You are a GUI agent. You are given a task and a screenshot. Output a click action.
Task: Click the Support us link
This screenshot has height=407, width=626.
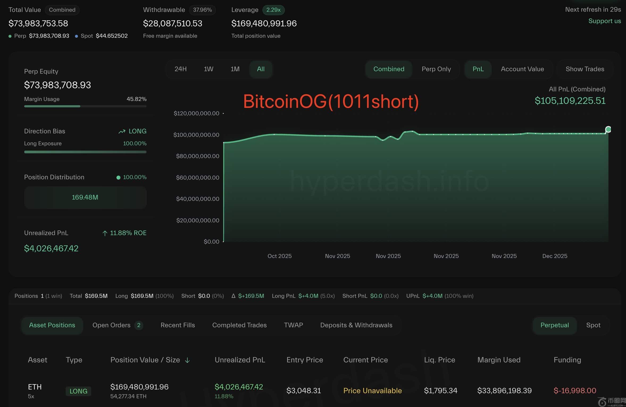point(604,21)
